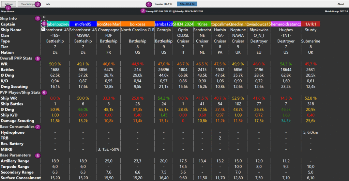Click numbered marker 8 beside Base Parameters
This screenshot has height=181, width=349.
(37, 155)
